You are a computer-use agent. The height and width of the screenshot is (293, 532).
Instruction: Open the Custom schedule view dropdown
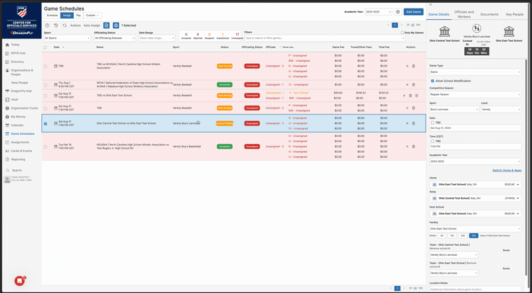coord(93,14)
